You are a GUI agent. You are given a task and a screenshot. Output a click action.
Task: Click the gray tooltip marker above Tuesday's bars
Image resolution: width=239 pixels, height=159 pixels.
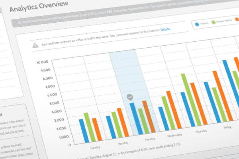click(130, 97)
